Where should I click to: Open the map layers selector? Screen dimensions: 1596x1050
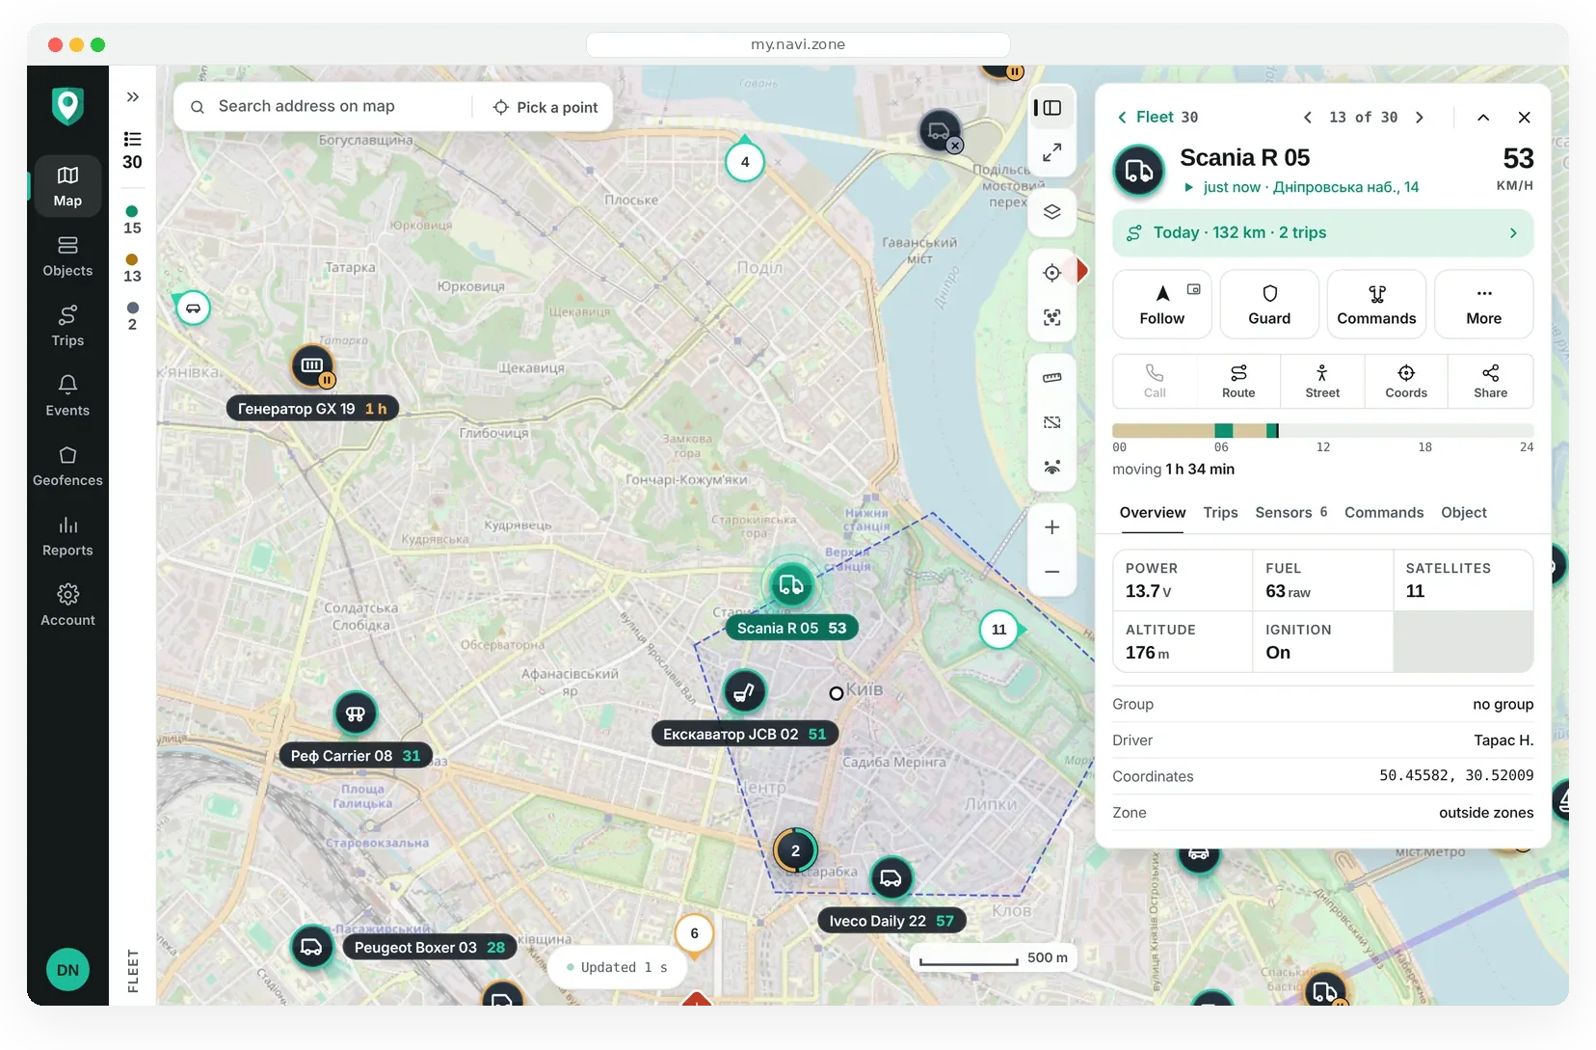[1051, 212]
